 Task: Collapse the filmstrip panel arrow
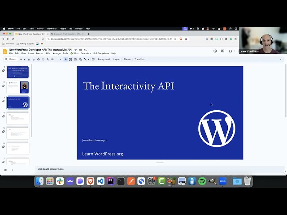(13, 170)
